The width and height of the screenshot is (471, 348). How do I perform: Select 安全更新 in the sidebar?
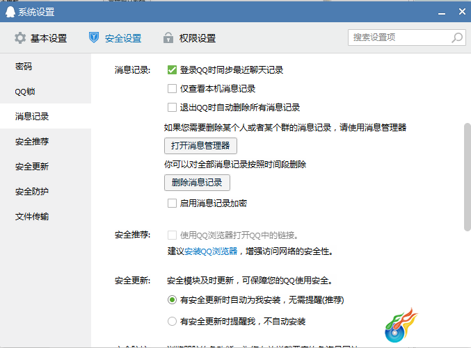(x=45, y=166)
